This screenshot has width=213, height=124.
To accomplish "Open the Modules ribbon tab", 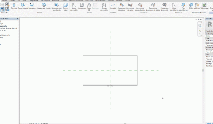I will 111,1.
